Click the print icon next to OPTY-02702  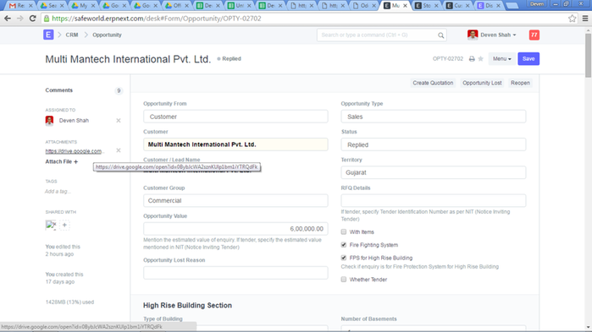pos(472,59)
